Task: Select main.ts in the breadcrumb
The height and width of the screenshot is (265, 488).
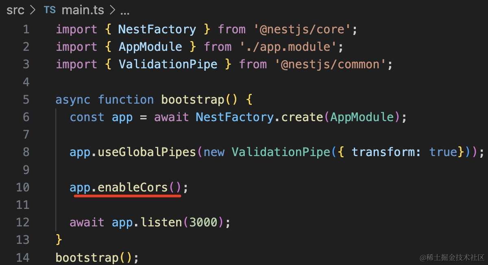Action: [83, 11]
